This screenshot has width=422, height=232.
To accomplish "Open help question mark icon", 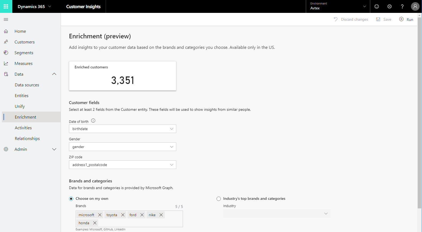I will click(x=402, y=6).
